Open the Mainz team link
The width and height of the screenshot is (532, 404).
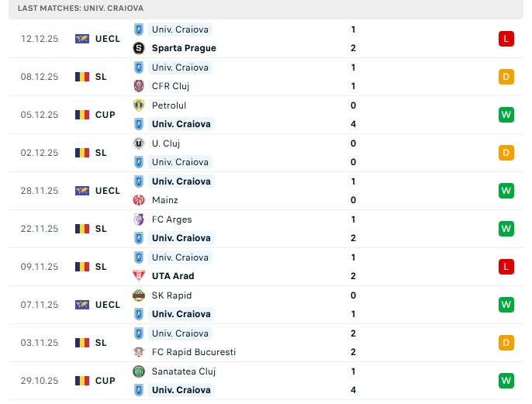(165, 200)
